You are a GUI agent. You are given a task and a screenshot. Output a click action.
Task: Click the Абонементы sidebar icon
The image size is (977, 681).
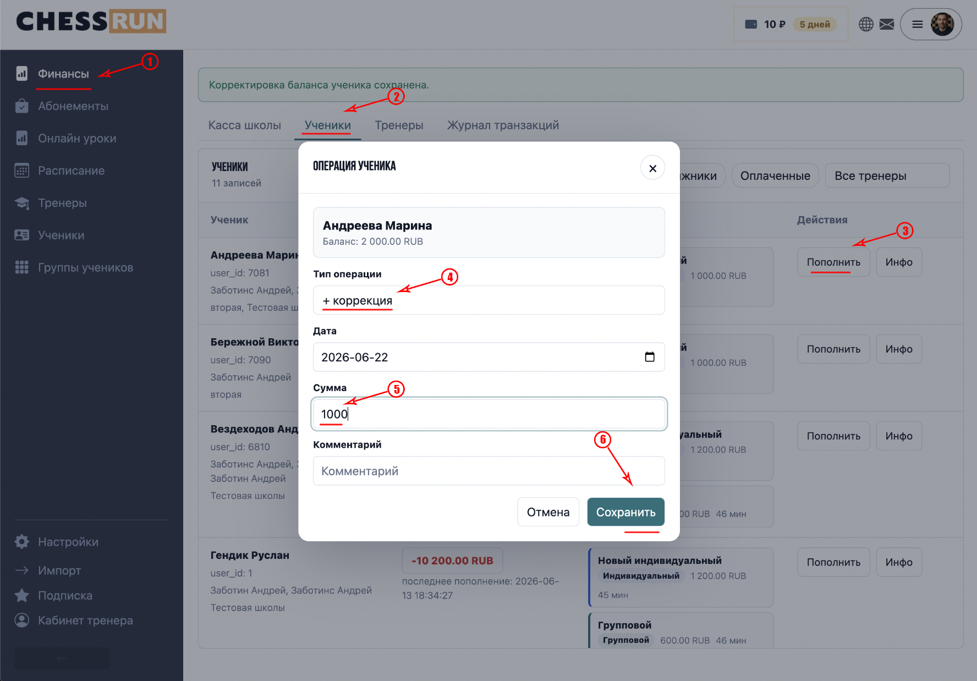(21, 106)
